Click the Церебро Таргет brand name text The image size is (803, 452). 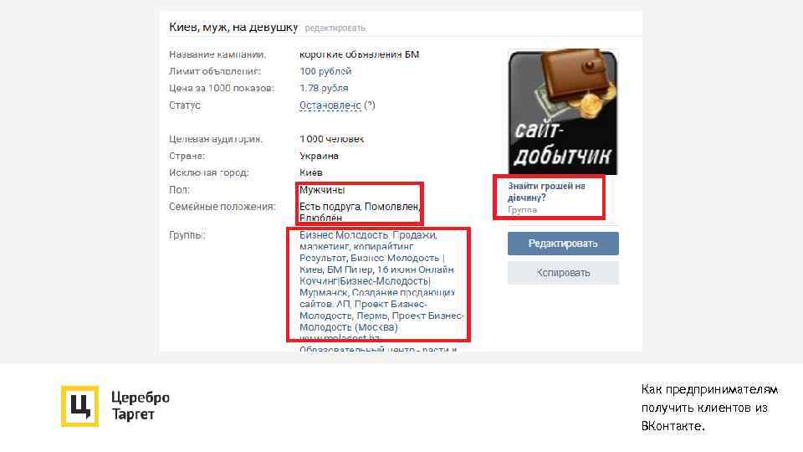(x=140, y=405)
